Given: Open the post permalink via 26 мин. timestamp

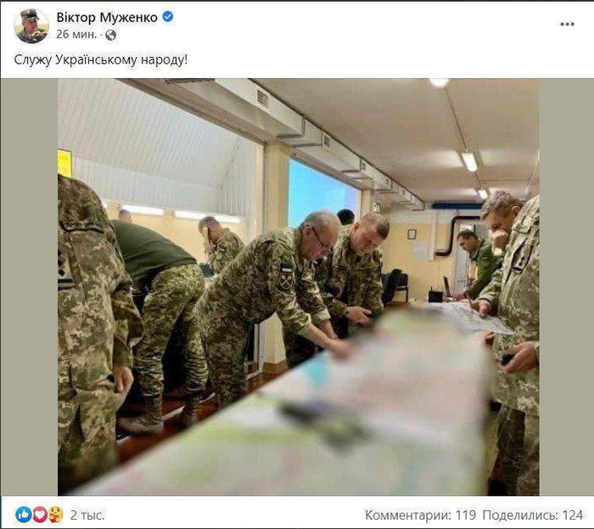Looking at the screenshot, I should tap(76, 35).
